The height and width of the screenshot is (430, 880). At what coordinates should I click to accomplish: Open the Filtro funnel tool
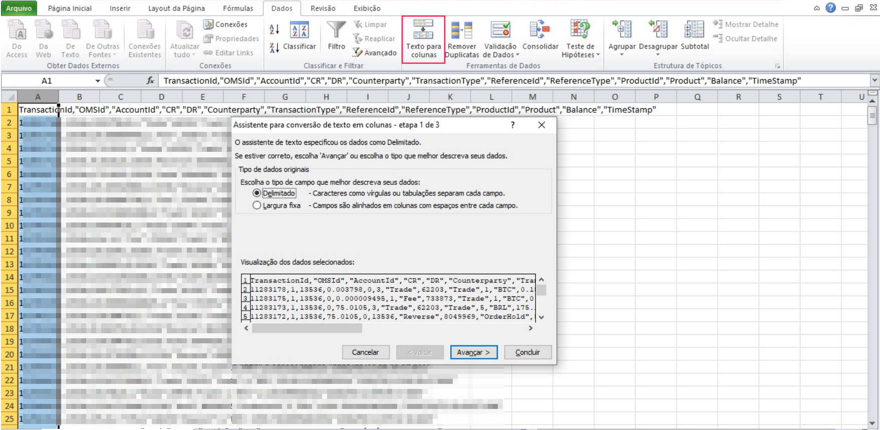336,30
